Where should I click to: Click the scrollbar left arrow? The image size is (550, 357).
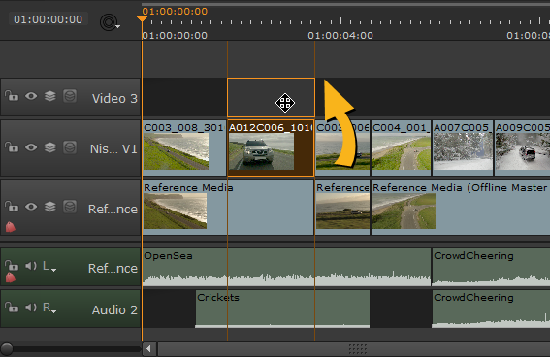tap(148, 349)
